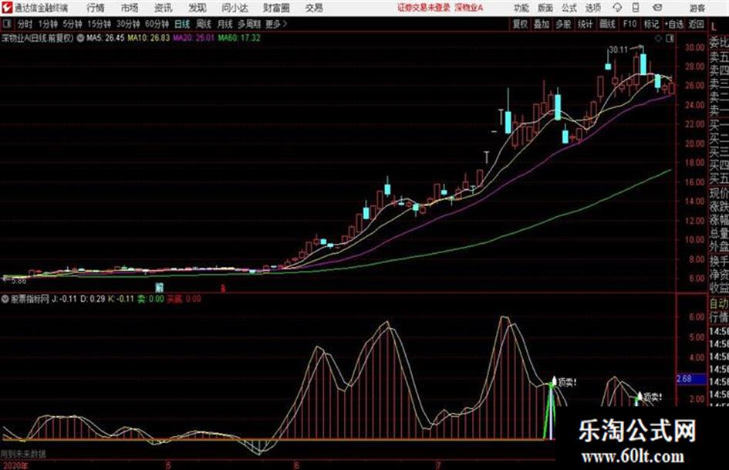Click the 叠加 overlay button
729x470 pixels.
[542, 24]
